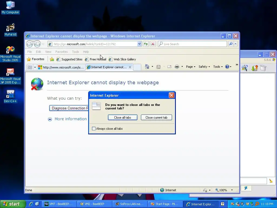Close the Internet Explorer cannot tab
Screen dimensions: 277x208
coord(130,67)
